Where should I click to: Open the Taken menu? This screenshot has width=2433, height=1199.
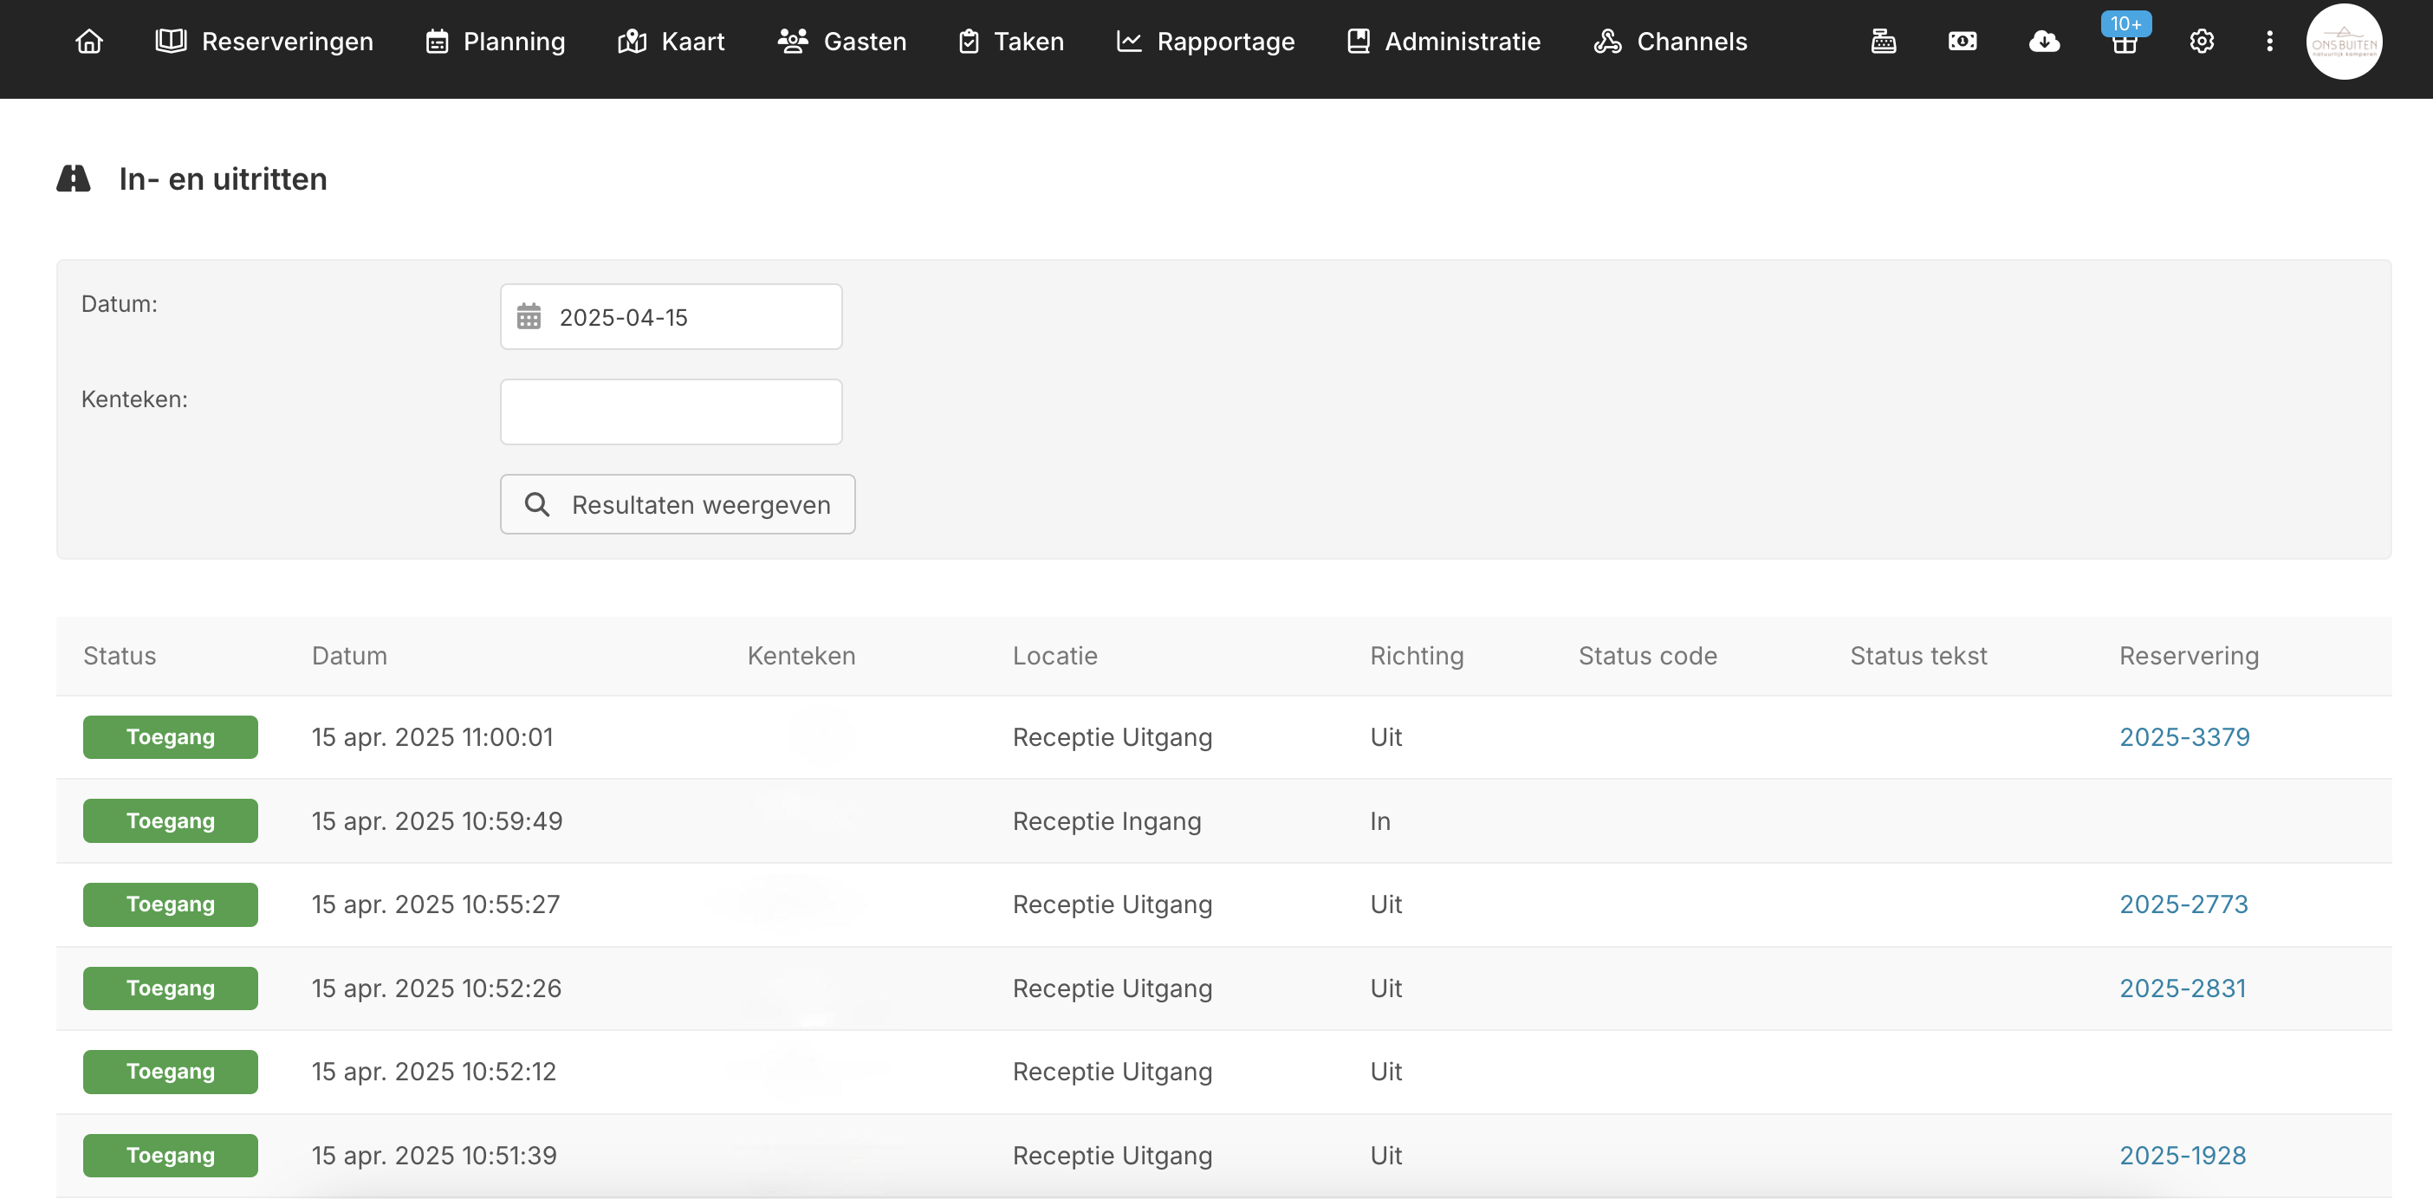click(1010, 42)
